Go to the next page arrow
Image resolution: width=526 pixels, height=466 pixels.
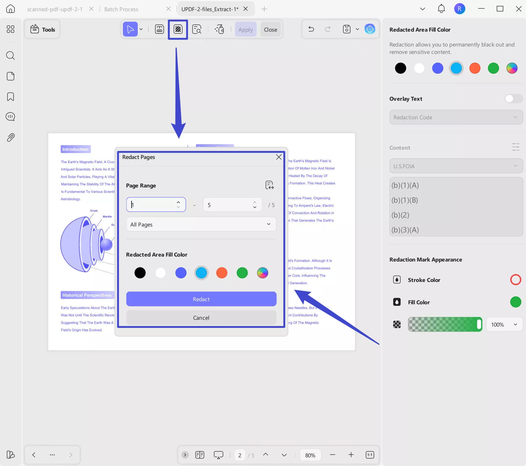click(x=284, y=455)
